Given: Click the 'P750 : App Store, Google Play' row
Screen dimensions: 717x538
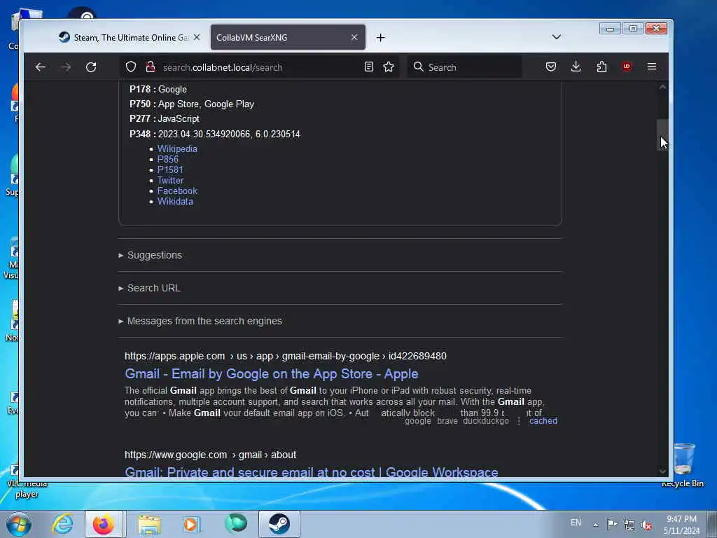Looking at the screenshot, I should coord(192,104).
